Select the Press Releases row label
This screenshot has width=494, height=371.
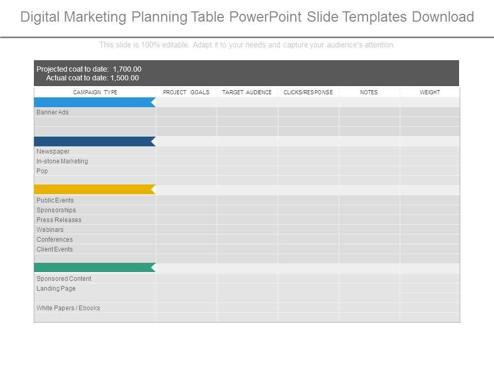coord(59,220)
